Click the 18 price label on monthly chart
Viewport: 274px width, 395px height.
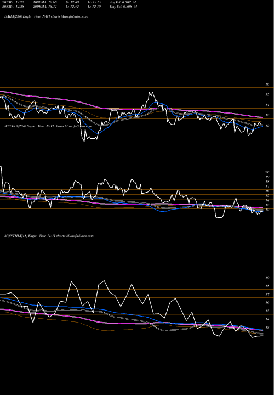267,286
